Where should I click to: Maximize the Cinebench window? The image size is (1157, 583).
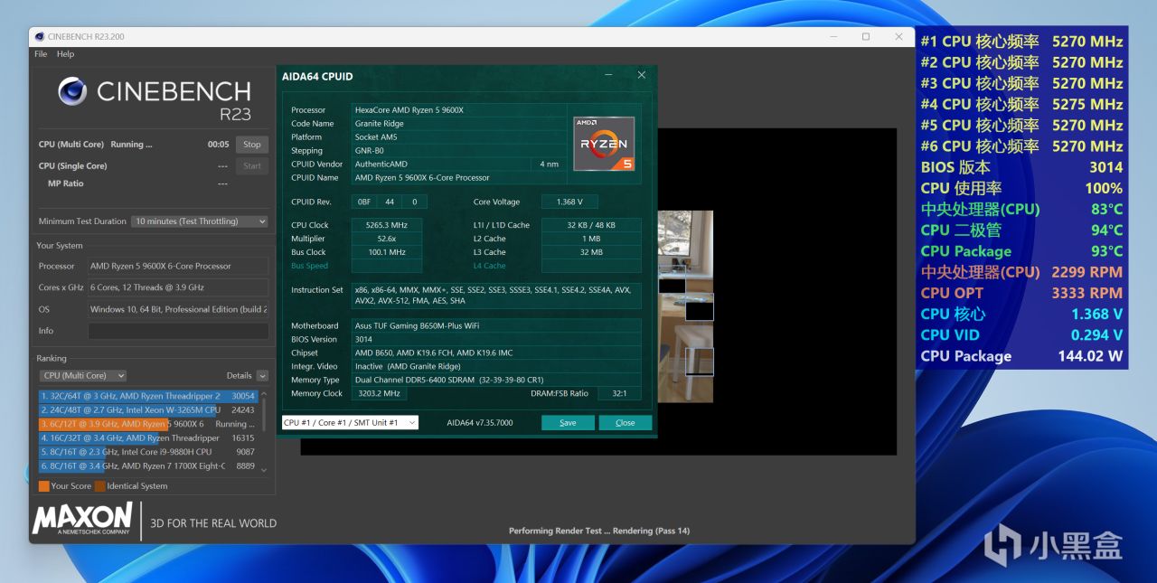[x=866, y=37]
